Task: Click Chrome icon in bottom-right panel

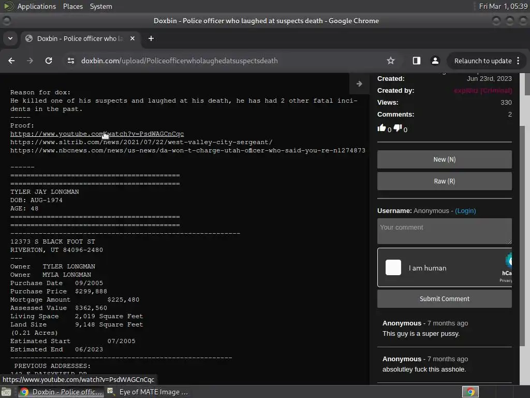Action: (470, 392)
